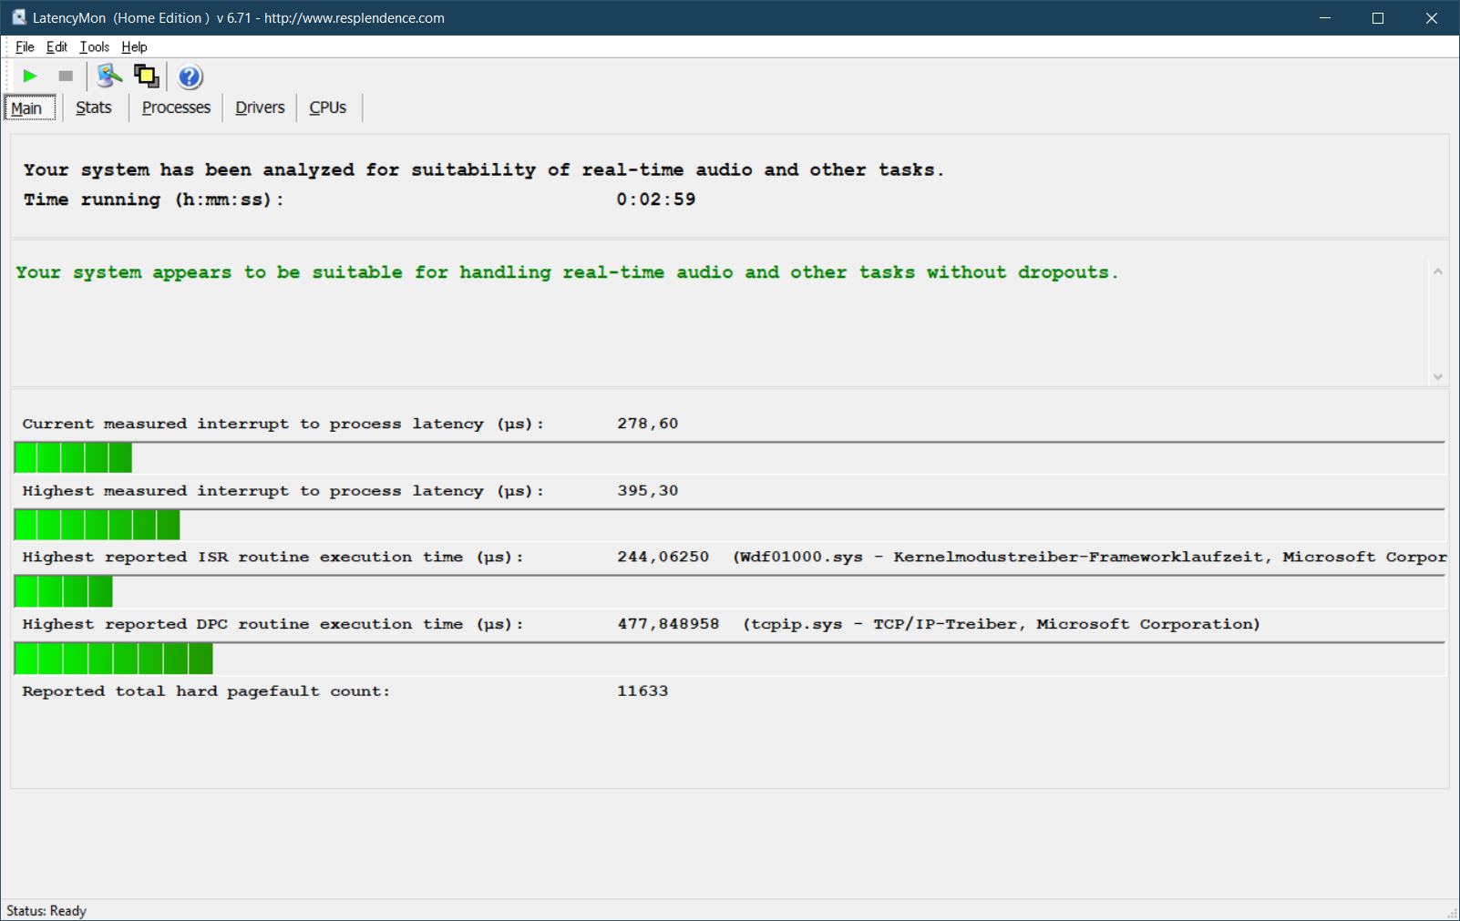Viewport: 1460px width, 921px height.
Task: Click the scroll up arrow in the message box
Action: [x=1437, y=271]
